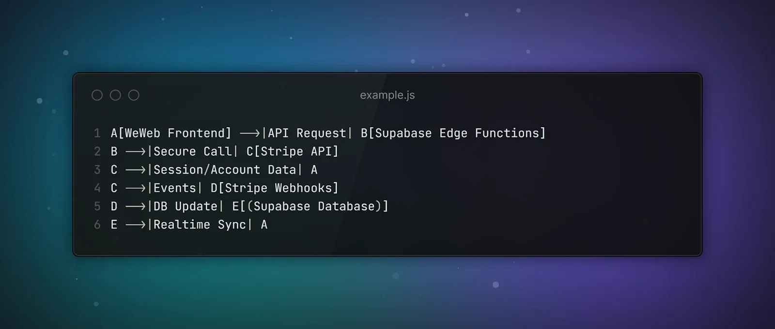Click the leading "E" on line 6
Screen dimensions: 775x329
(x=114, y=224)
